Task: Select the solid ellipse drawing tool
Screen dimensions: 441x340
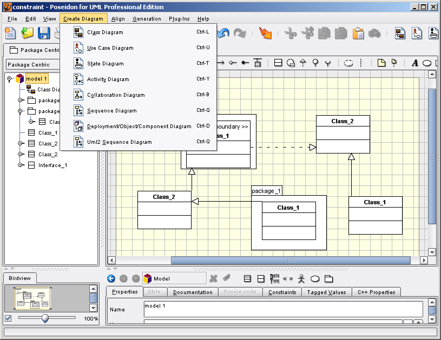Action: tap(427, 63)
